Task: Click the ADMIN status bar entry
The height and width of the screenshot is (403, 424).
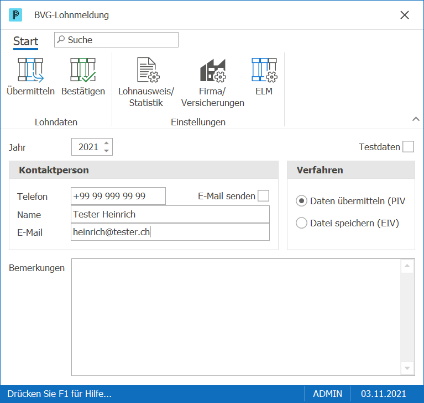Action: 327,394
